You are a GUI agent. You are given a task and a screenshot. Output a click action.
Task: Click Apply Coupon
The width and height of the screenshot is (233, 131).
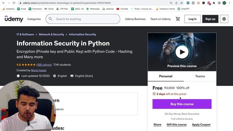(x=201, y=124)
